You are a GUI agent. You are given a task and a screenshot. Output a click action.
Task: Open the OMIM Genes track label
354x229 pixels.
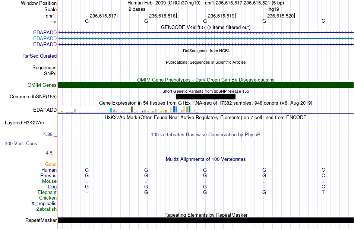[x=42, y=85]
